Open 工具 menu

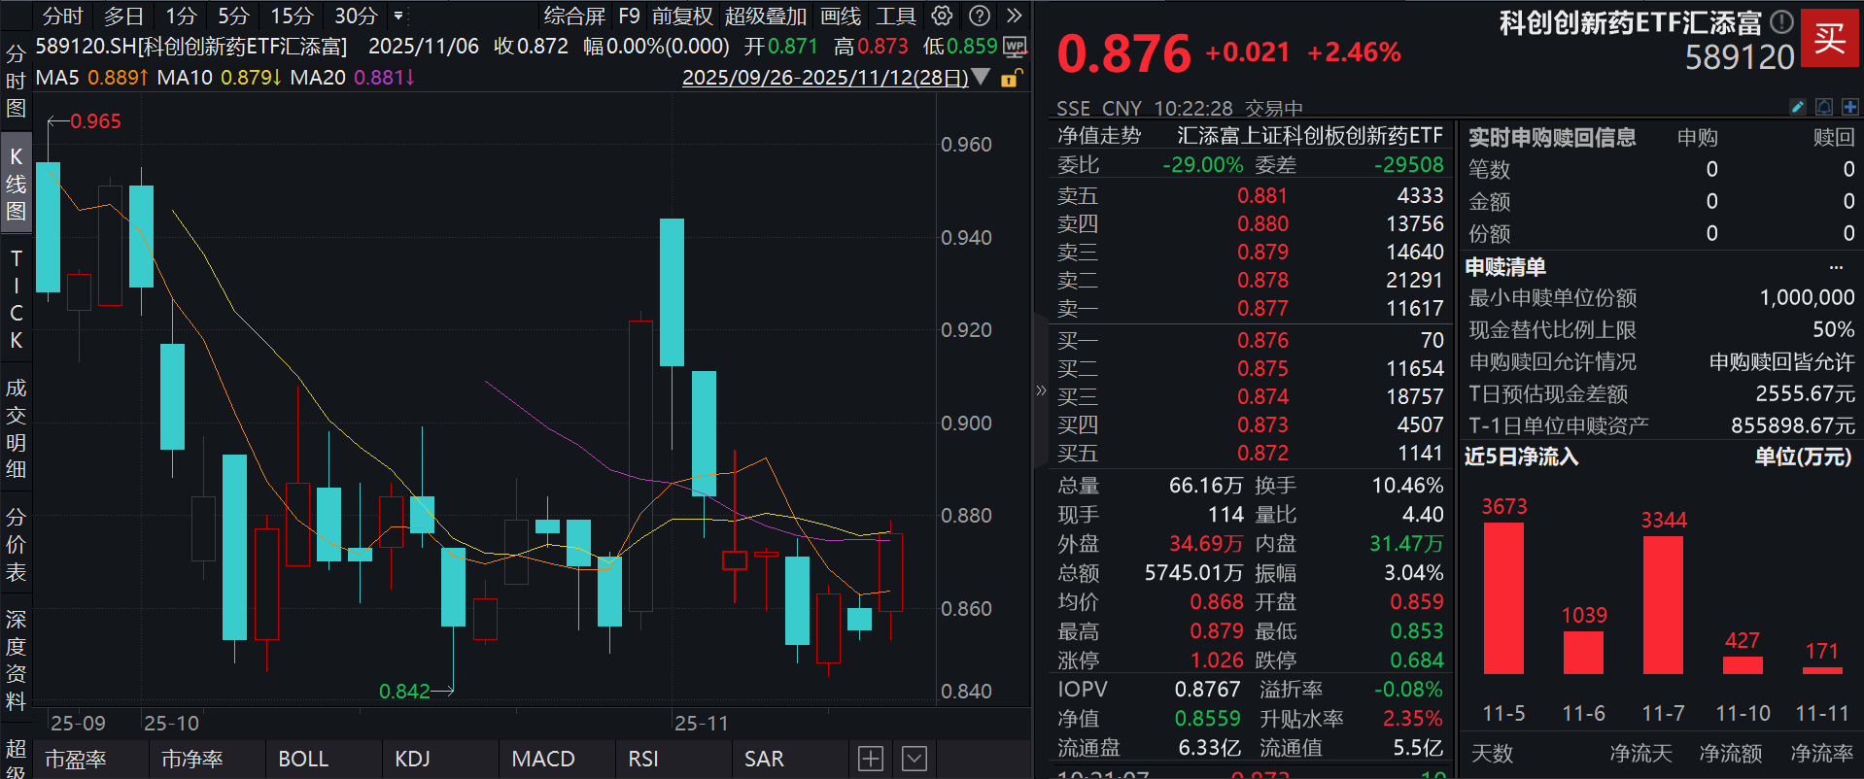[x=896, y=16]
